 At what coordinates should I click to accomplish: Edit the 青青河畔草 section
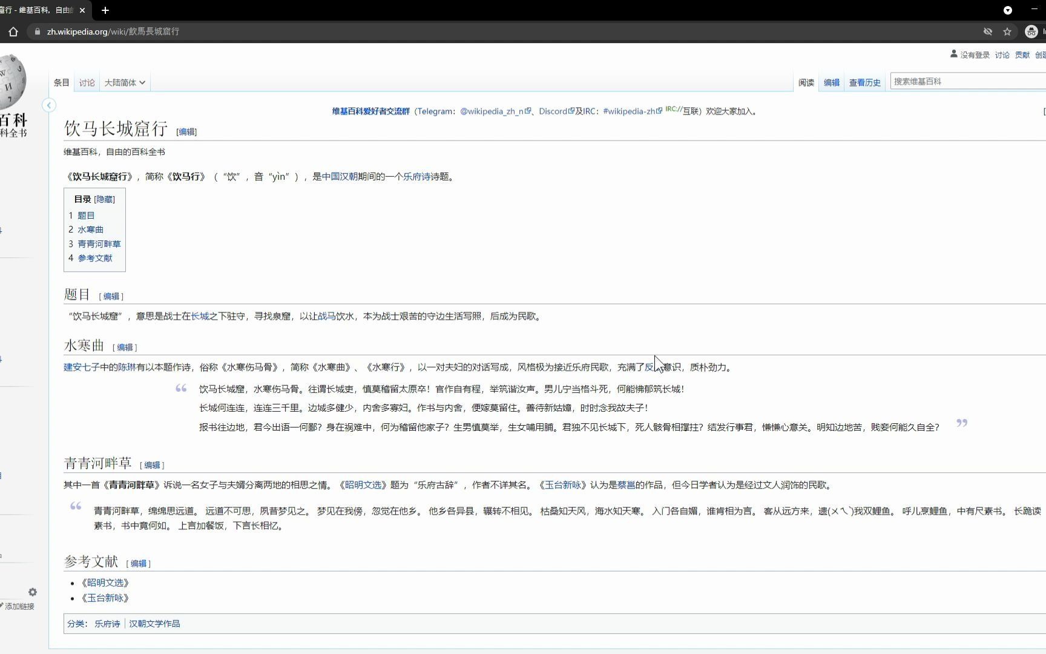point(152,465)
